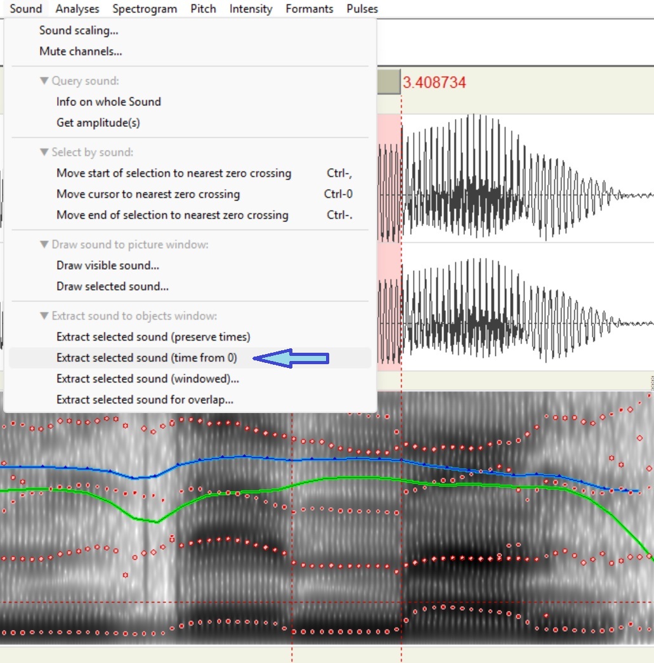Choose Draw visible sound...
Image resolution: width=654 pixels, height=663 pixels.
click(x=108, y=265)
